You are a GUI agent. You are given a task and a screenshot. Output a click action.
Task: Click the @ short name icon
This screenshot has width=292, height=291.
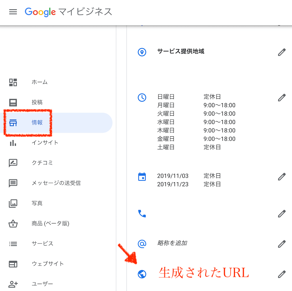pyautogui.click(x=142, y=244)
